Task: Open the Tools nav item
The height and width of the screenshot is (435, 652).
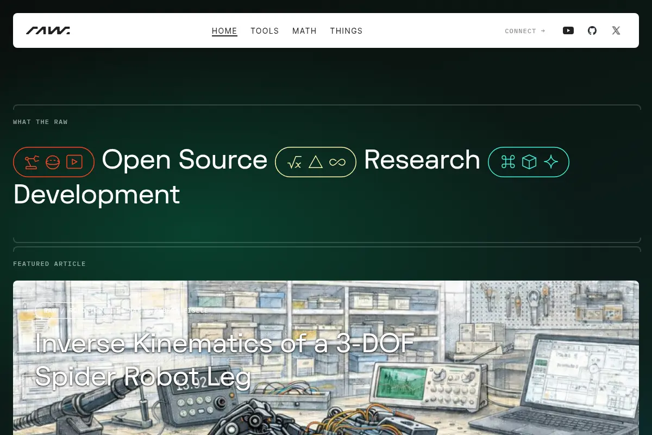Action: 265,31
